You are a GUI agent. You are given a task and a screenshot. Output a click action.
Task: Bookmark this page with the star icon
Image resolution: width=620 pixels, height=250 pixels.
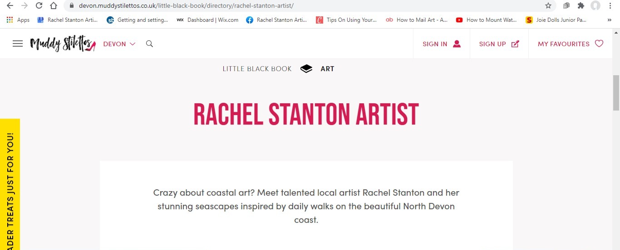point(548,6)
